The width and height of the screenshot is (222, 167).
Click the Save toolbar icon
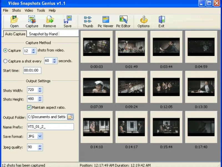[x=67, y=22]
